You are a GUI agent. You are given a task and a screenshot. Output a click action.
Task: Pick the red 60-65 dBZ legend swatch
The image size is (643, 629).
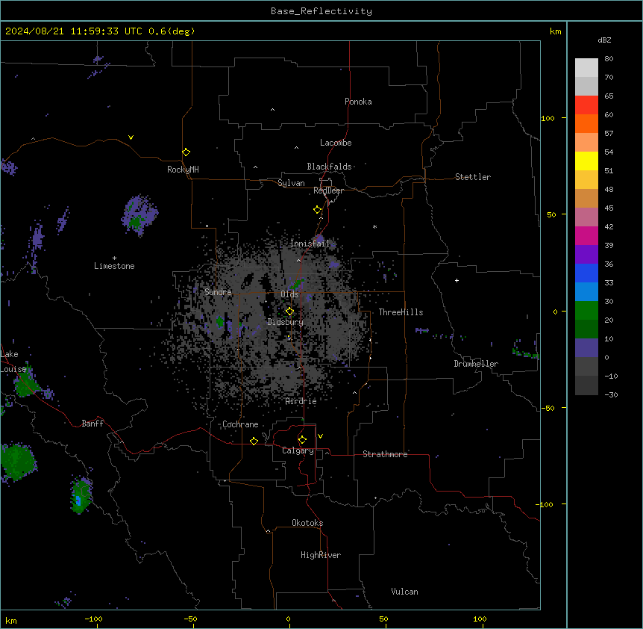(586, 105)
